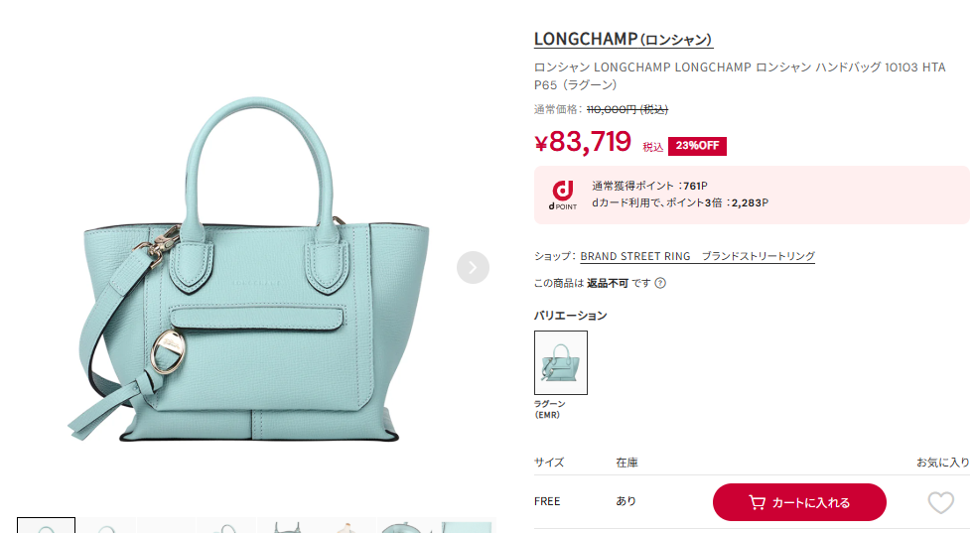The width and height of the screenshot is (974, 533).
Task: Click the FREE size row label
Action: click(x=547, y=501)
